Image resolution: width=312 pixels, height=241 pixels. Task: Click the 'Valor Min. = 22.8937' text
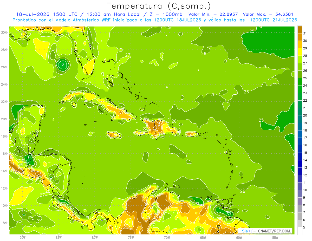pos(213,14)
